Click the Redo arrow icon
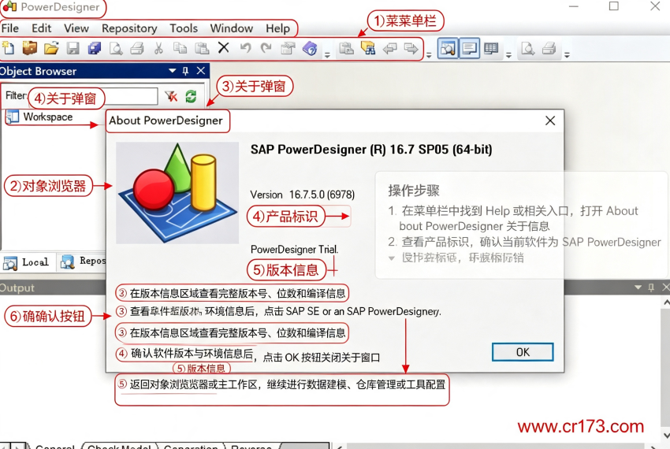The width and height of the screenshot is (670, 449). click(x=266, y=48)
